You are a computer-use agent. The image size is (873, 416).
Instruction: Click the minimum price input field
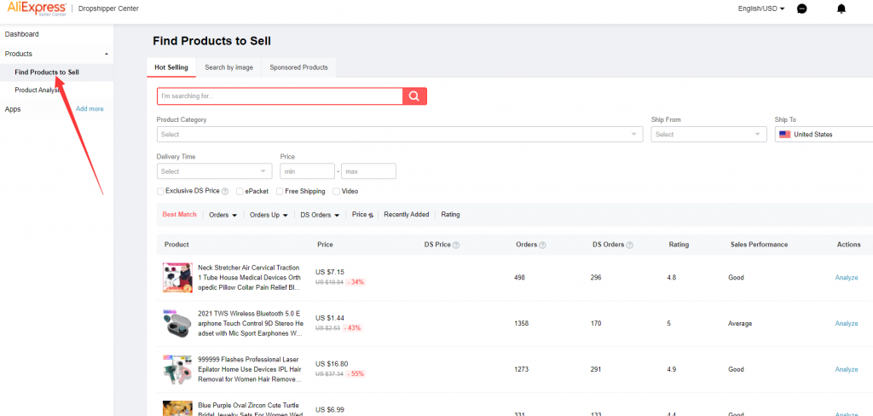[307, 171]
